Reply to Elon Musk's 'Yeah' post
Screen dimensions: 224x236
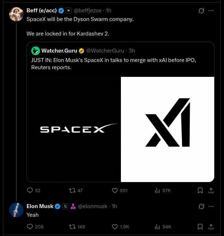(30, 227)
